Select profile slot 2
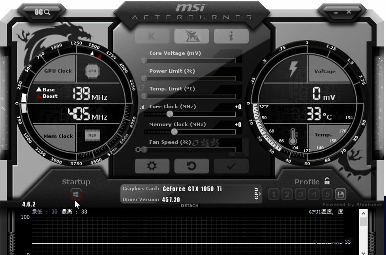 (x=287, y=195)
